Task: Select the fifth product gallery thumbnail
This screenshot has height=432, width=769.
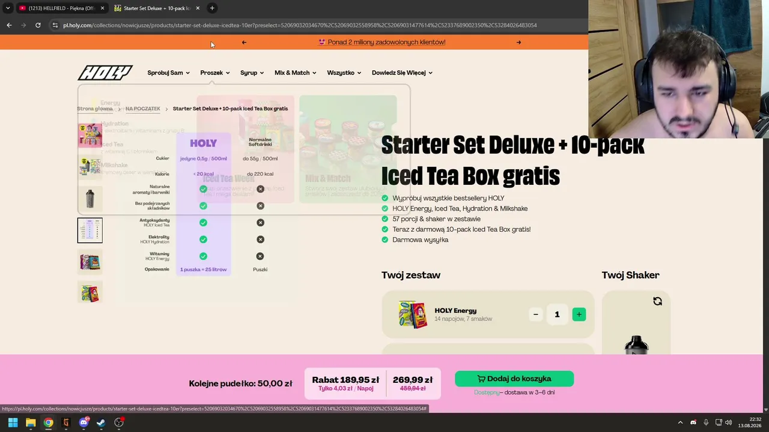Action: [x=90, y=262]
